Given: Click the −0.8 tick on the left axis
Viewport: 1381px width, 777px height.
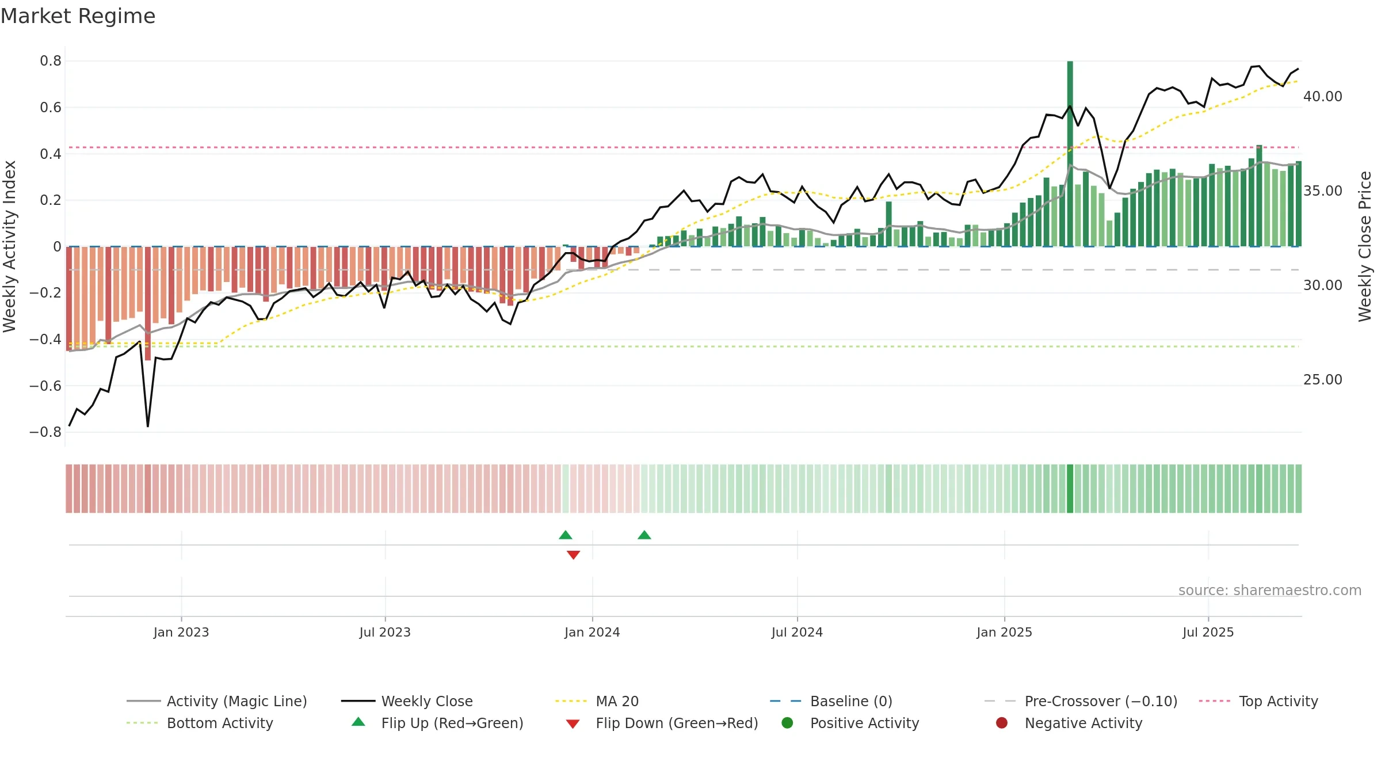Looking at the screenshot, I should [45, 432].
